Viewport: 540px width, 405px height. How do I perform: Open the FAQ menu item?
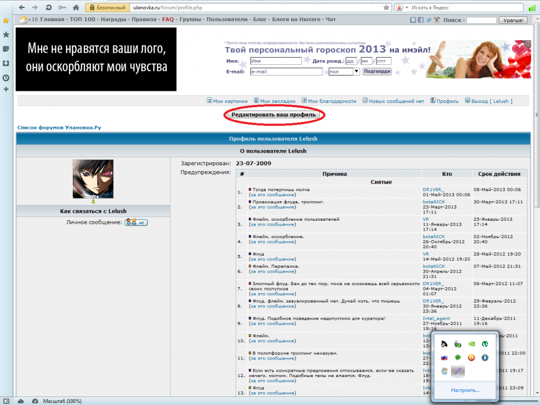point(168,20)
